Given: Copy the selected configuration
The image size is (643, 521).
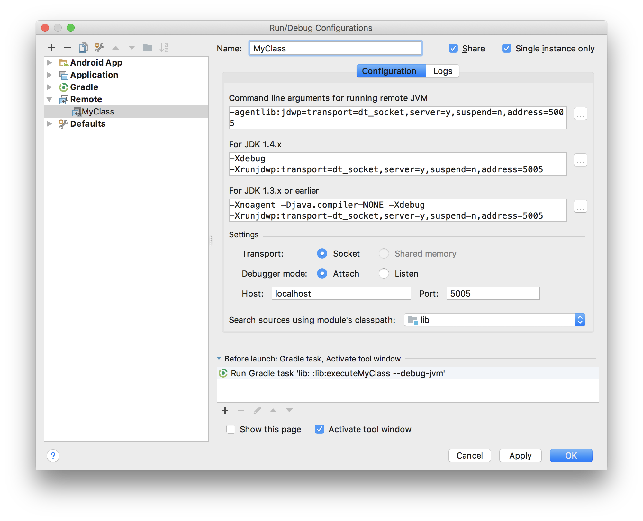Looking at the screenshot, I should (x=83, y=48).
